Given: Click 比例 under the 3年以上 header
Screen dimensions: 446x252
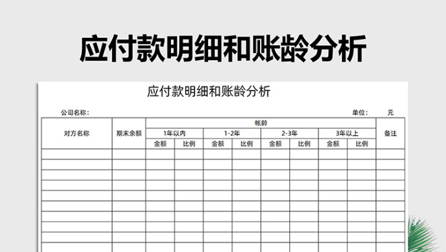Looking at the screenshot, I should [x=361, y=144].
